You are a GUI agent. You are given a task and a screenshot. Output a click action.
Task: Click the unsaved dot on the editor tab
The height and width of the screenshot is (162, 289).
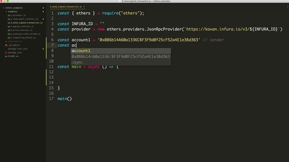coord(84,7)
